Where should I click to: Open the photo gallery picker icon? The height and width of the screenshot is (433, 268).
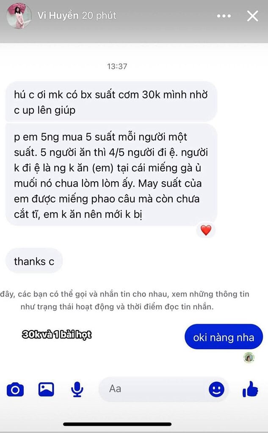point(46,389)
